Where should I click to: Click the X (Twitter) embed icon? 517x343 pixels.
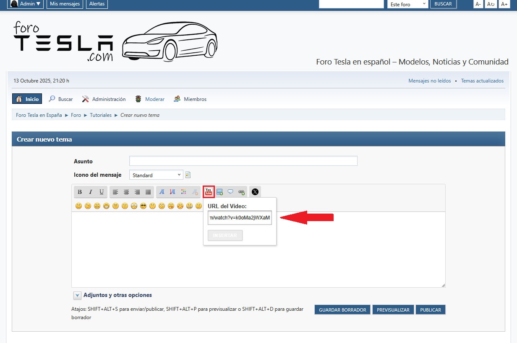pyautogui.click(x=255, y=192)
